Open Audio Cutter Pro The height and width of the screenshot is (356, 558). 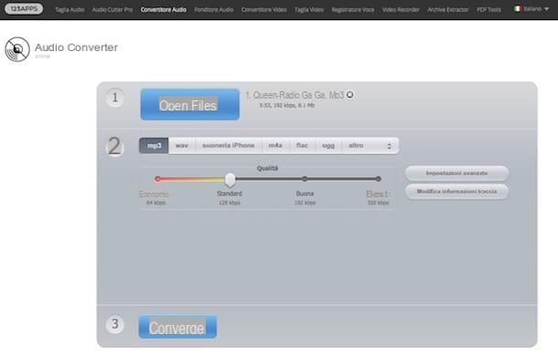point(113,10)
